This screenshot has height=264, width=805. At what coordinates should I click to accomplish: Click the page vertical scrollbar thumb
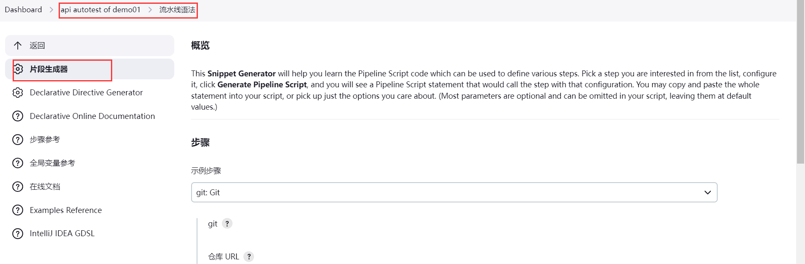(800, 84)
